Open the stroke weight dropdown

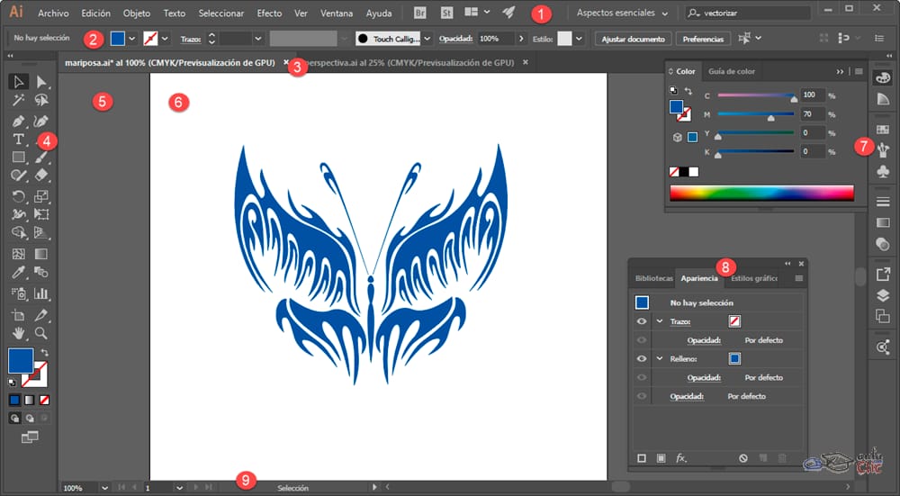click(x=258, y=39)
